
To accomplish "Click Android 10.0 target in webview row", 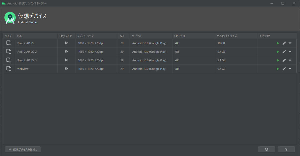I will pos(151,69).
